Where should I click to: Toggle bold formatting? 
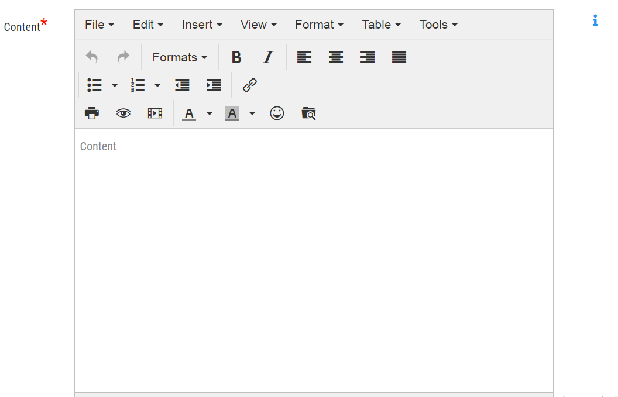coord(236,57)
